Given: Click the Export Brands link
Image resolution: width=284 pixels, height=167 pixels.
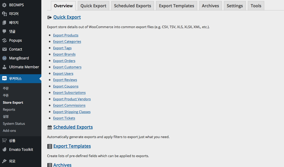Looking at the screenshot, I should pos(64,54).
